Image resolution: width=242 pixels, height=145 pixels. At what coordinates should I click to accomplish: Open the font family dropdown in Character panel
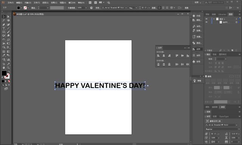237,125
